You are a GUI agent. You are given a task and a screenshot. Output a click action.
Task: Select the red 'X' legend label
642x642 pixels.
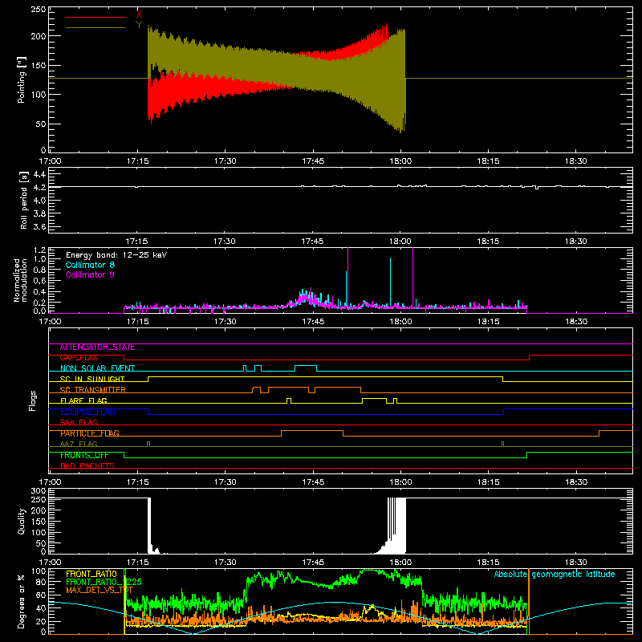[139, 14]
